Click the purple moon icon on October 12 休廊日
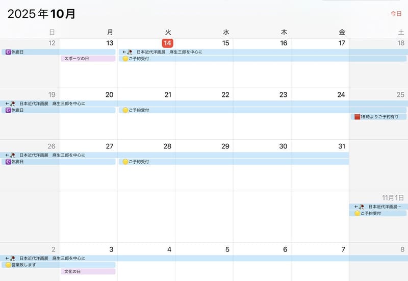Image resolution: width=408 pixels, height=281 pixels. (8, 52)
